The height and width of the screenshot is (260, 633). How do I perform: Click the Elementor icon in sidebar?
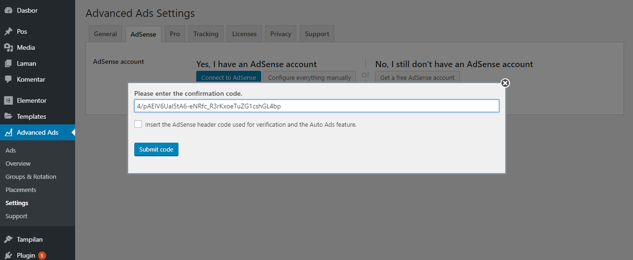tap(8, 100)
